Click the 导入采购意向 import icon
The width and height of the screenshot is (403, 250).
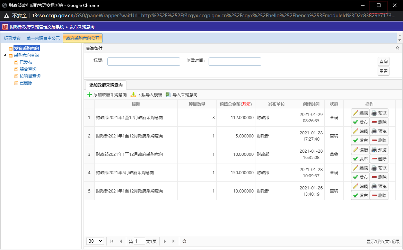coord(168,94)
